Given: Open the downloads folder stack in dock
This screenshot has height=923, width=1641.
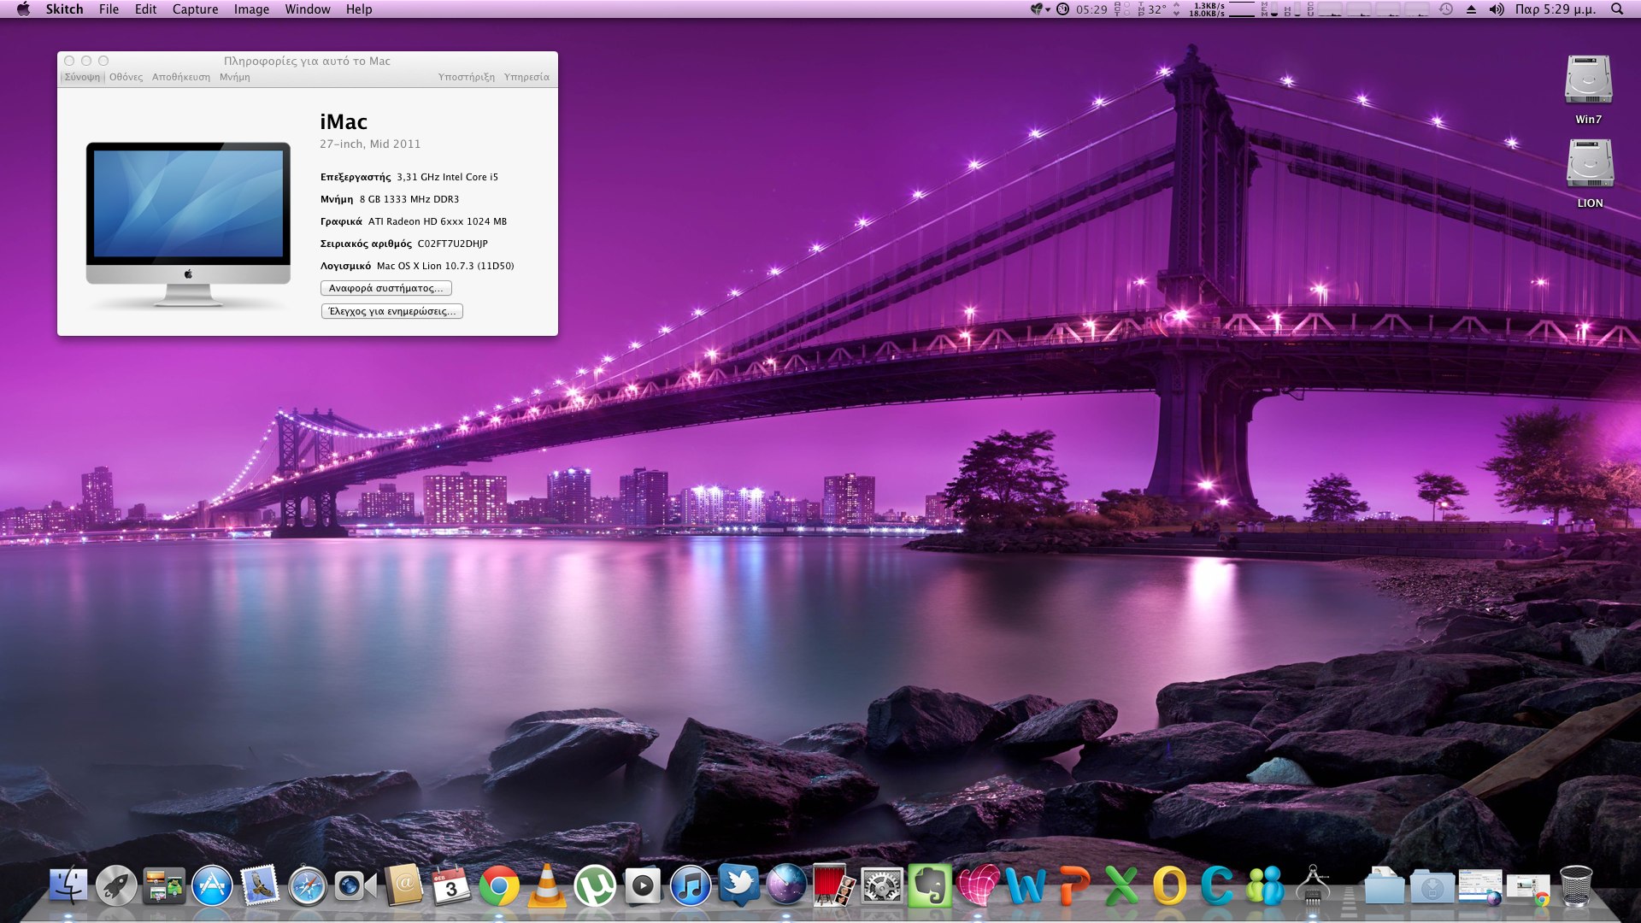Looking at the screenshot, I should point(1432,886).
